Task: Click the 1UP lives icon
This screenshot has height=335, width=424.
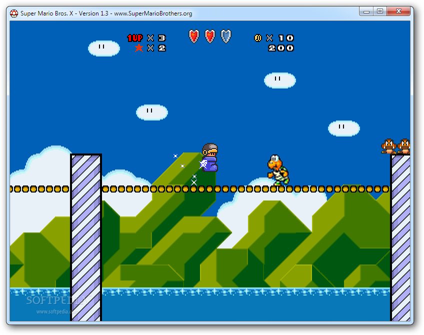Action: click(135, 38)
